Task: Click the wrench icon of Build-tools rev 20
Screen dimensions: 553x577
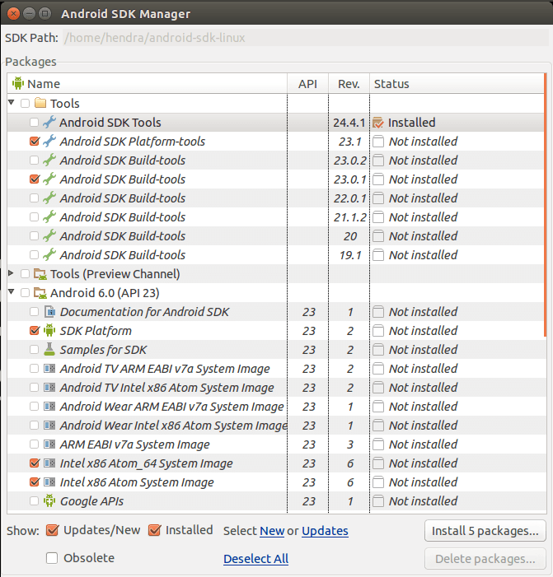Action: pos(49,236)
